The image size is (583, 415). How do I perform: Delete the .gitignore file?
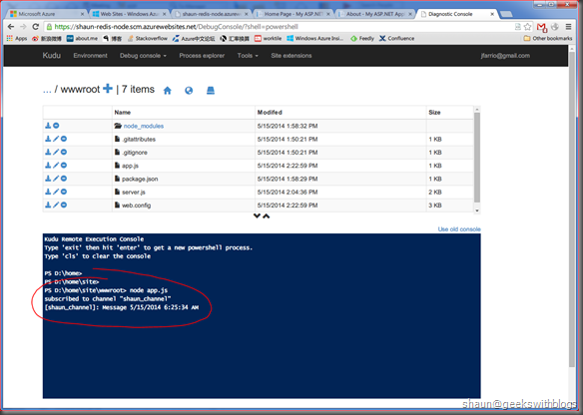[64, 152]
